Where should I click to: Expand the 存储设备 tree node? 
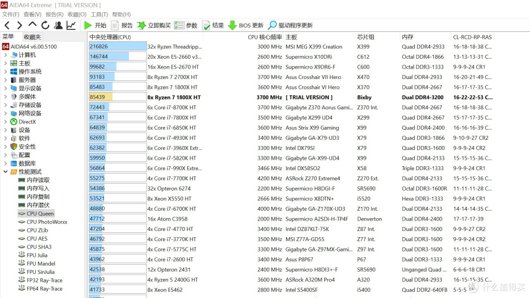pos(5,105)
